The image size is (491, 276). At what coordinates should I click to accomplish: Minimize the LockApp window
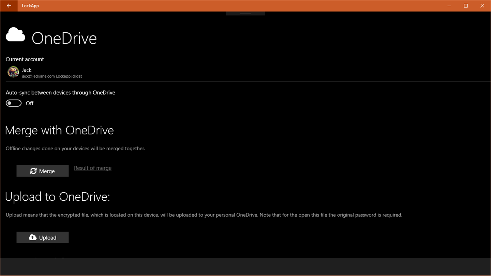point(449,6)
